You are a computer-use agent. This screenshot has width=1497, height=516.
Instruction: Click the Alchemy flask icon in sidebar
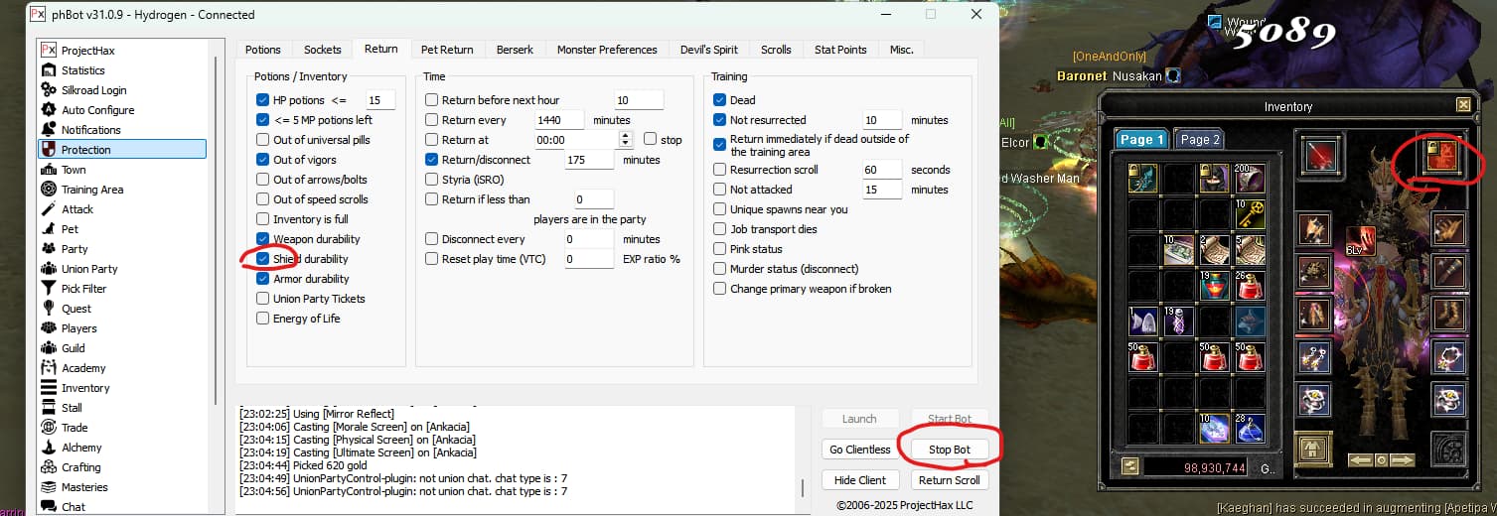point(49,448)
